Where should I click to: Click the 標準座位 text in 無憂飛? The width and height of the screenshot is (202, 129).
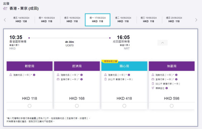coord(160,88)
